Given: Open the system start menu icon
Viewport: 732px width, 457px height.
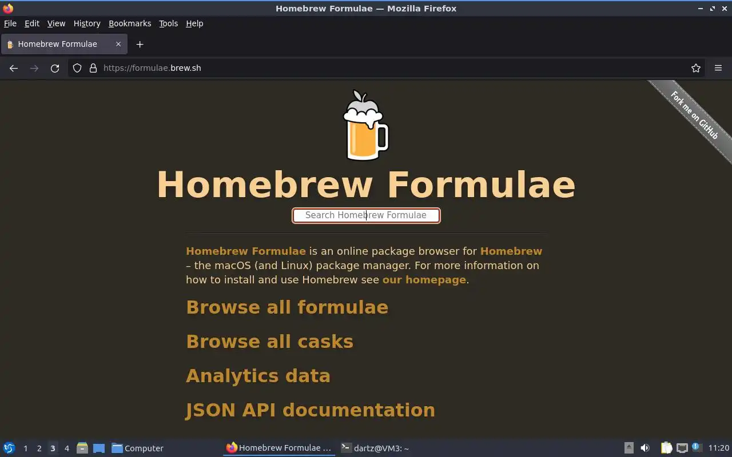Looking at the screenshot, I should tap(9, 448).
